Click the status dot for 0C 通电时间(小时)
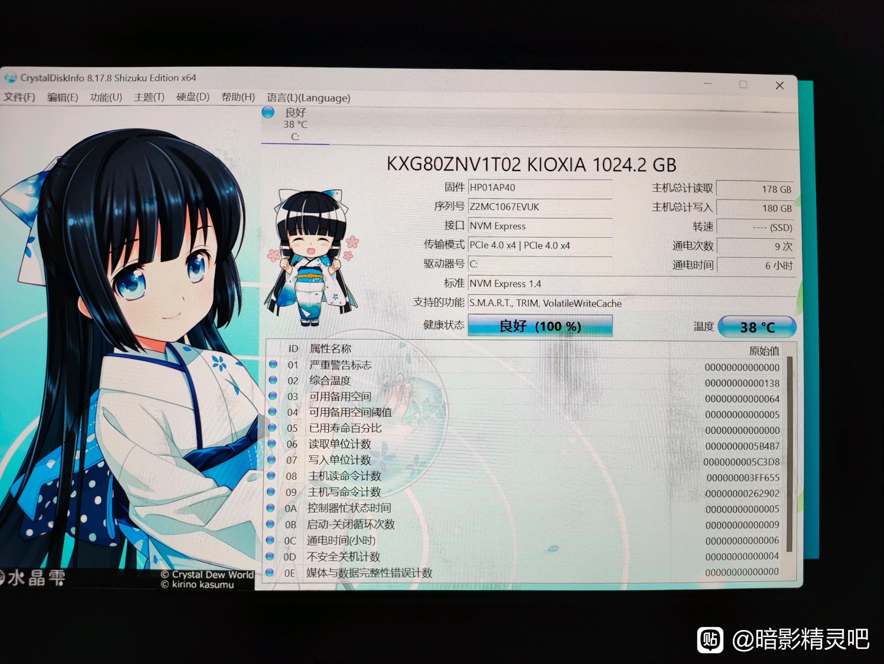The height and width of the screenshot is (664, 884). coord(270,540)
